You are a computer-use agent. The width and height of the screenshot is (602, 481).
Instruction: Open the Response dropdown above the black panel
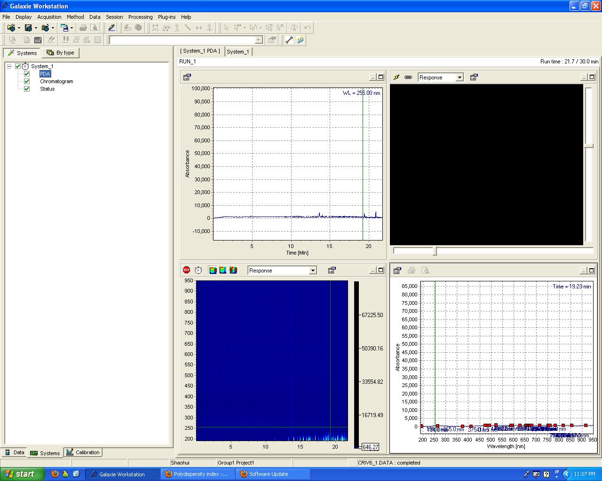(x=459, y=78)
